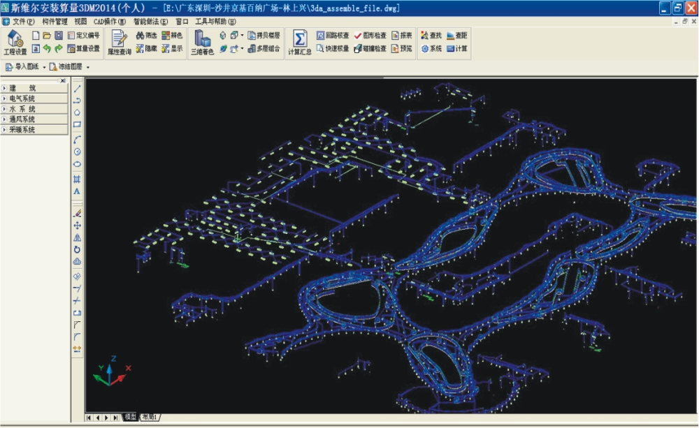Toggle 冻结图层 freeze layer
699x428 pixels.
pyautogui.click(x=66, y=67)
